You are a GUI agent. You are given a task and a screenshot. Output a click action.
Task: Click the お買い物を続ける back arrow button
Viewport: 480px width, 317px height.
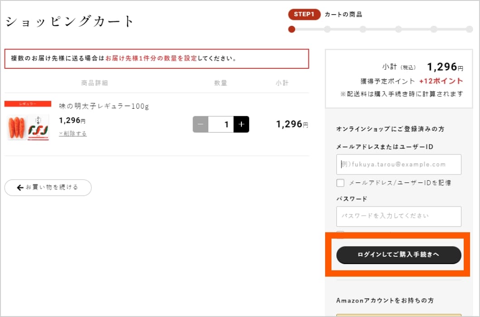click(x=48, y=187)
